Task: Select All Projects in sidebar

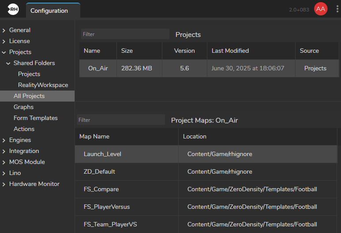Action: (29, 96)
